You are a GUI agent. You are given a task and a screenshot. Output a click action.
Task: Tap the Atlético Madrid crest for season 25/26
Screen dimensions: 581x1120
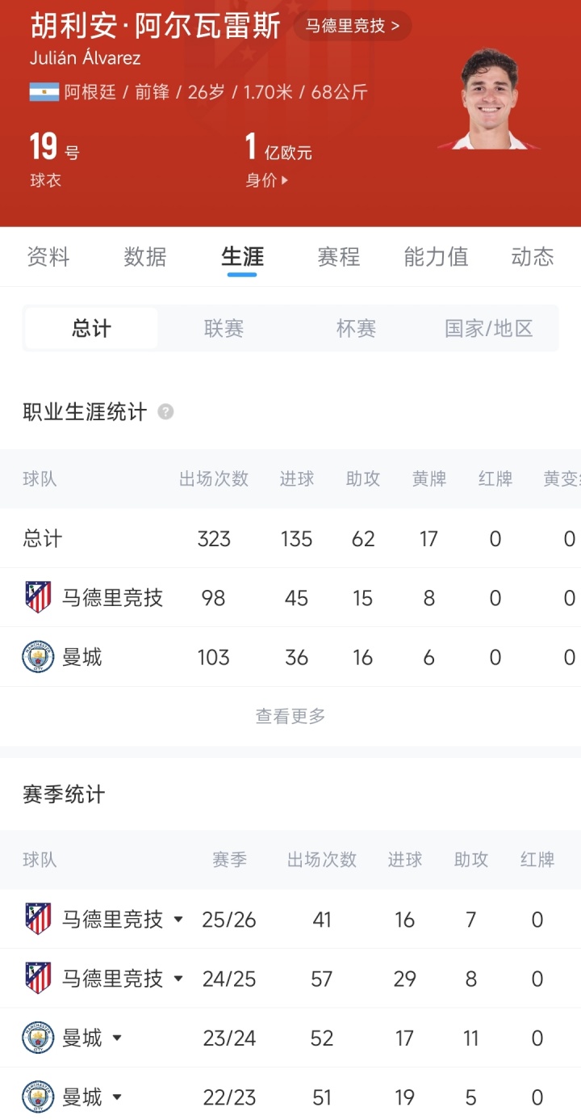38,920
